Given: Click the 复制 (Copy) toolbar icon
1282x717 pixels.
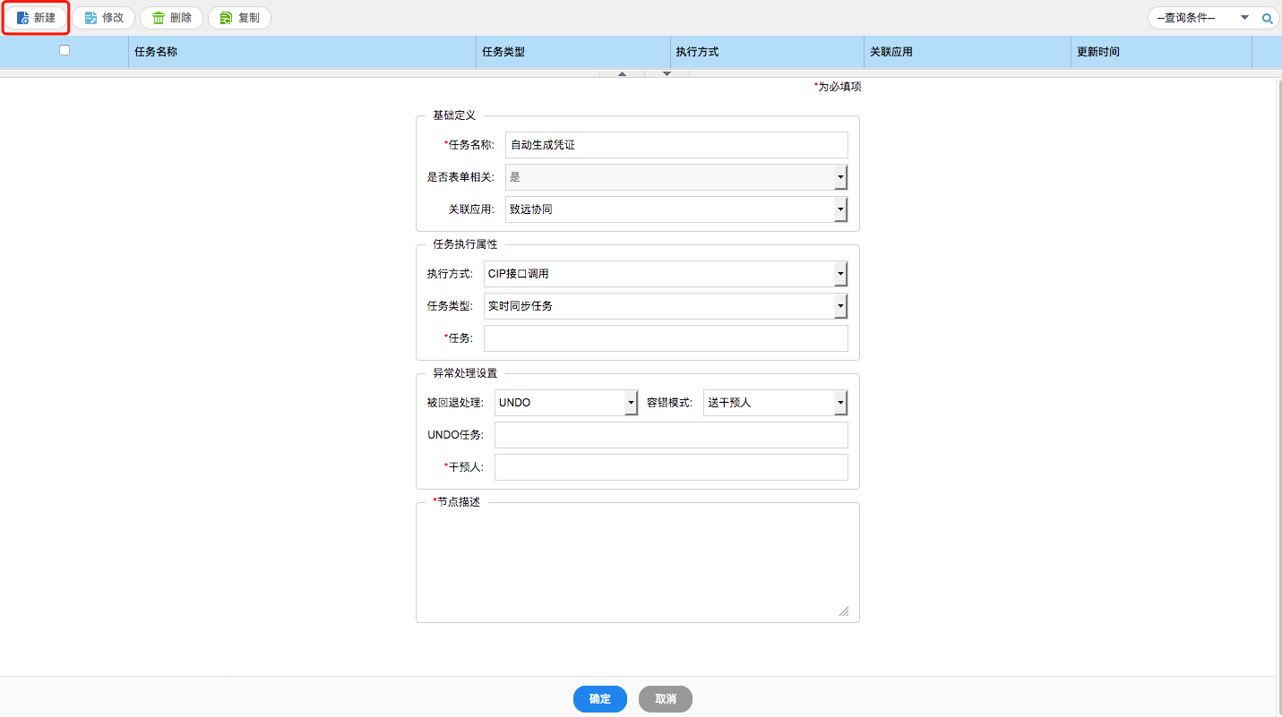Looking at the screenshot, I should (x=227, y=18).
